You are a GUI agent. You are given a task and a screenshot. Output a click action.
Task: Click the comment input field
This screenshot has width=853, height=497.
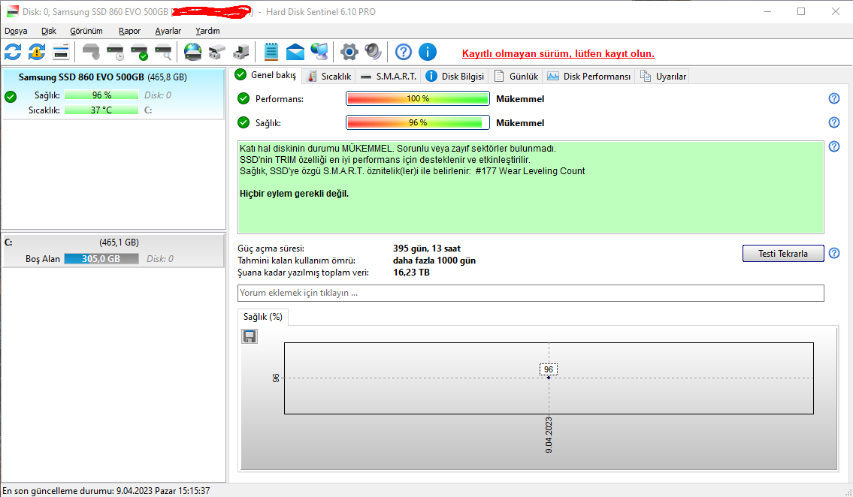pos(531,293)
